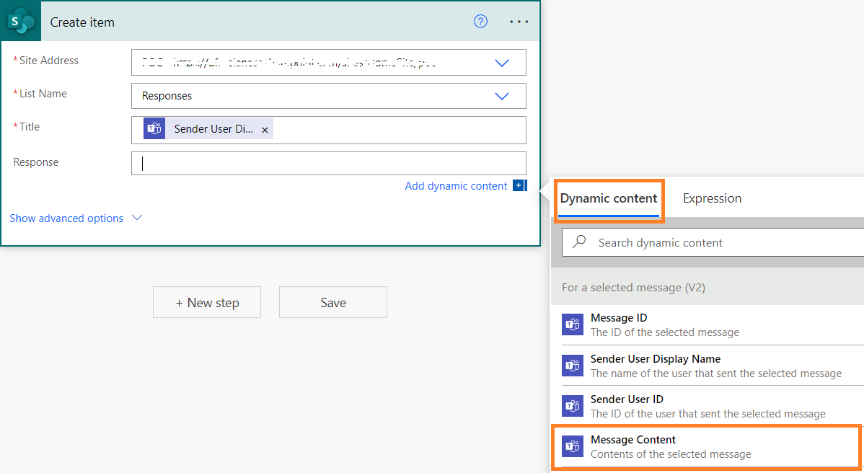This screenshot has width=864, height=473.
Task: Click the Teams icon next to Message ID
Action: (x=573, y=324)
